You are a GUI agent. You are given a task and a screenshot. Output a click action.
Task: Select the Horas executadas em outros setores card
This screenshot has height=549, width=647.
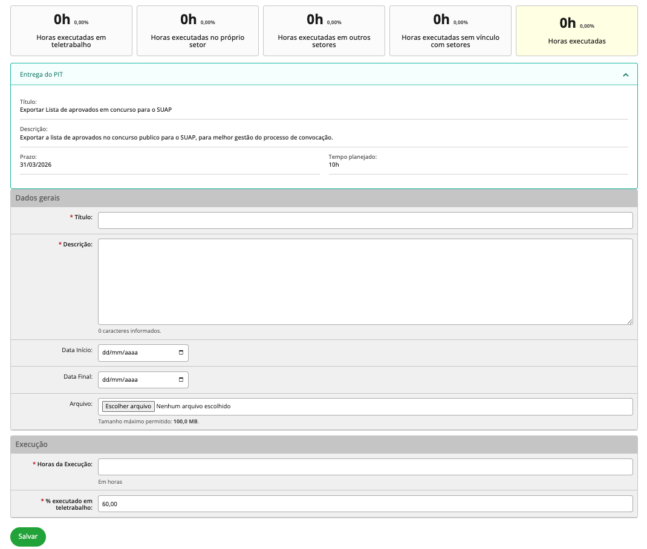[x=323, y=31]
